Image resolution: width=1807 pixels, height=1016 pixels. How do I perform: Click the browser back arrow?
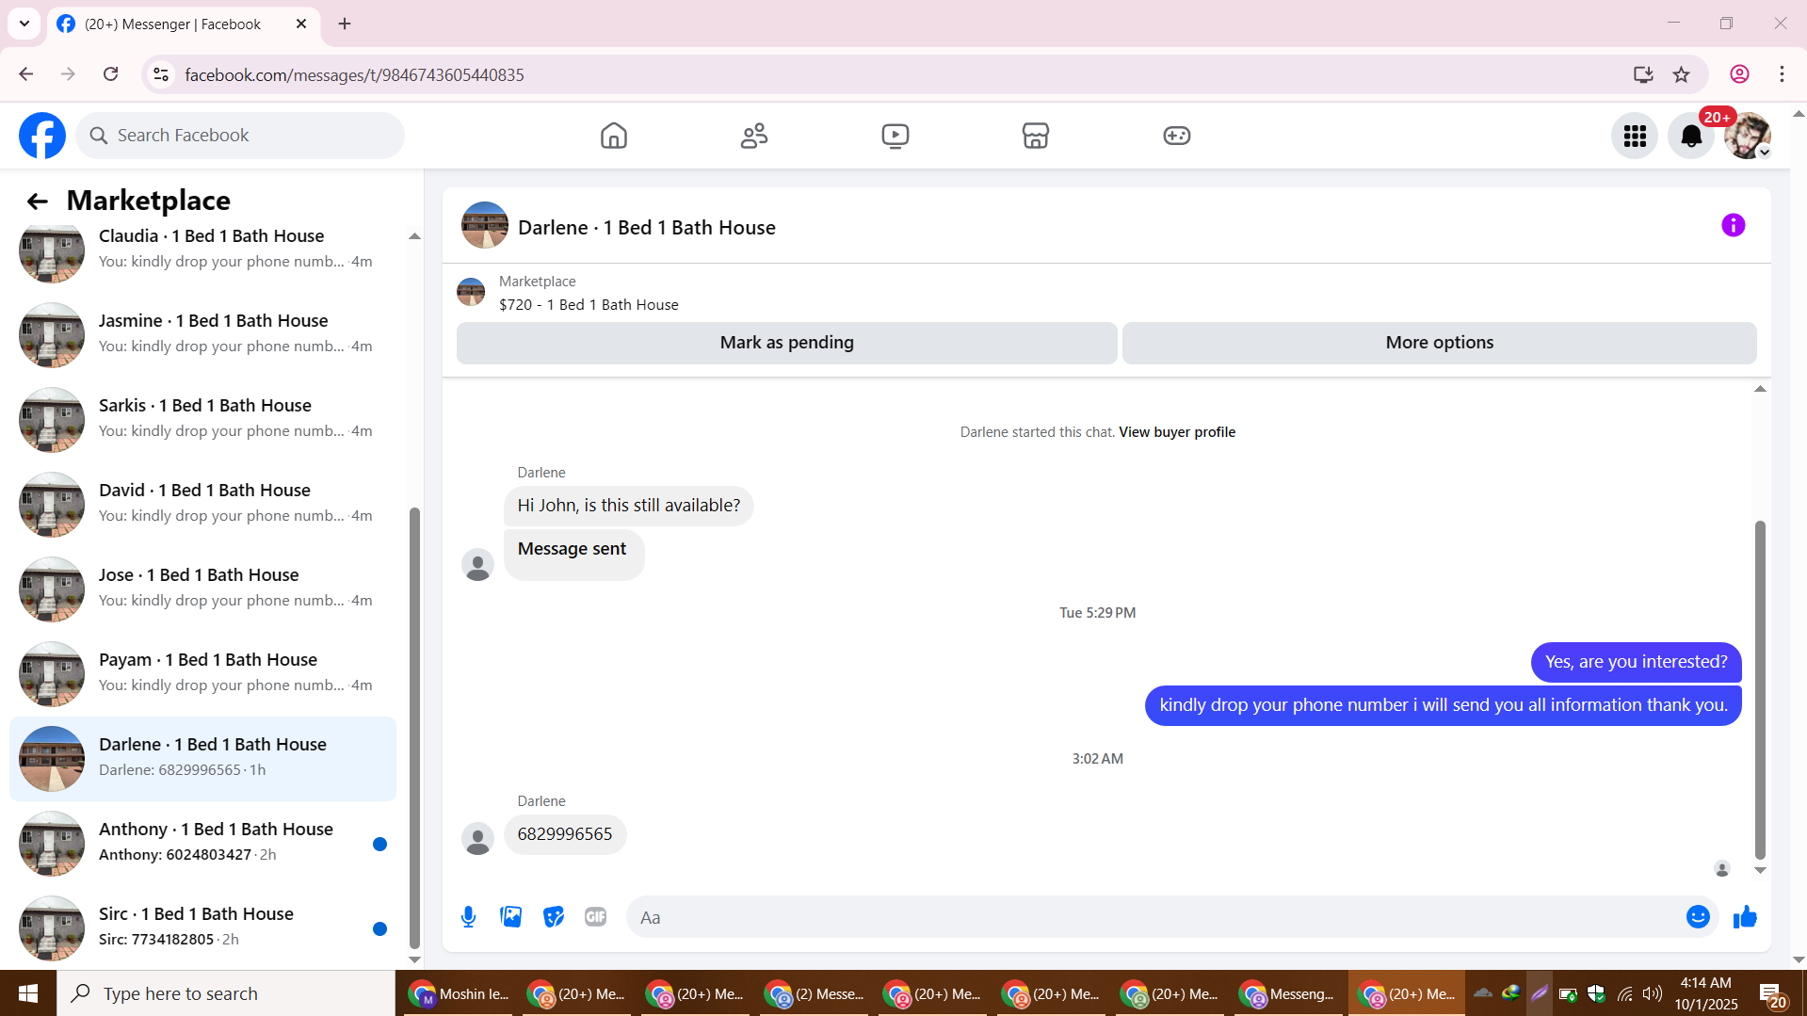click(x=26, y=74)
